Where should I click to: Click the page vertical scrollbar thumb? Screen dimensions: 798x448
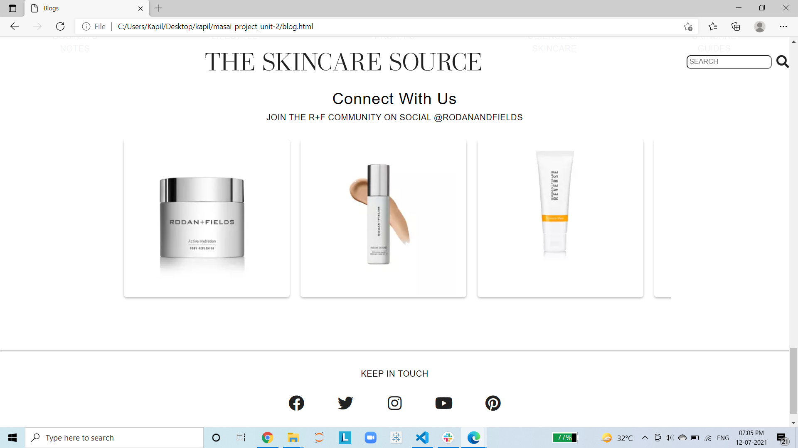pyautogui.click(x=793, y=380)
